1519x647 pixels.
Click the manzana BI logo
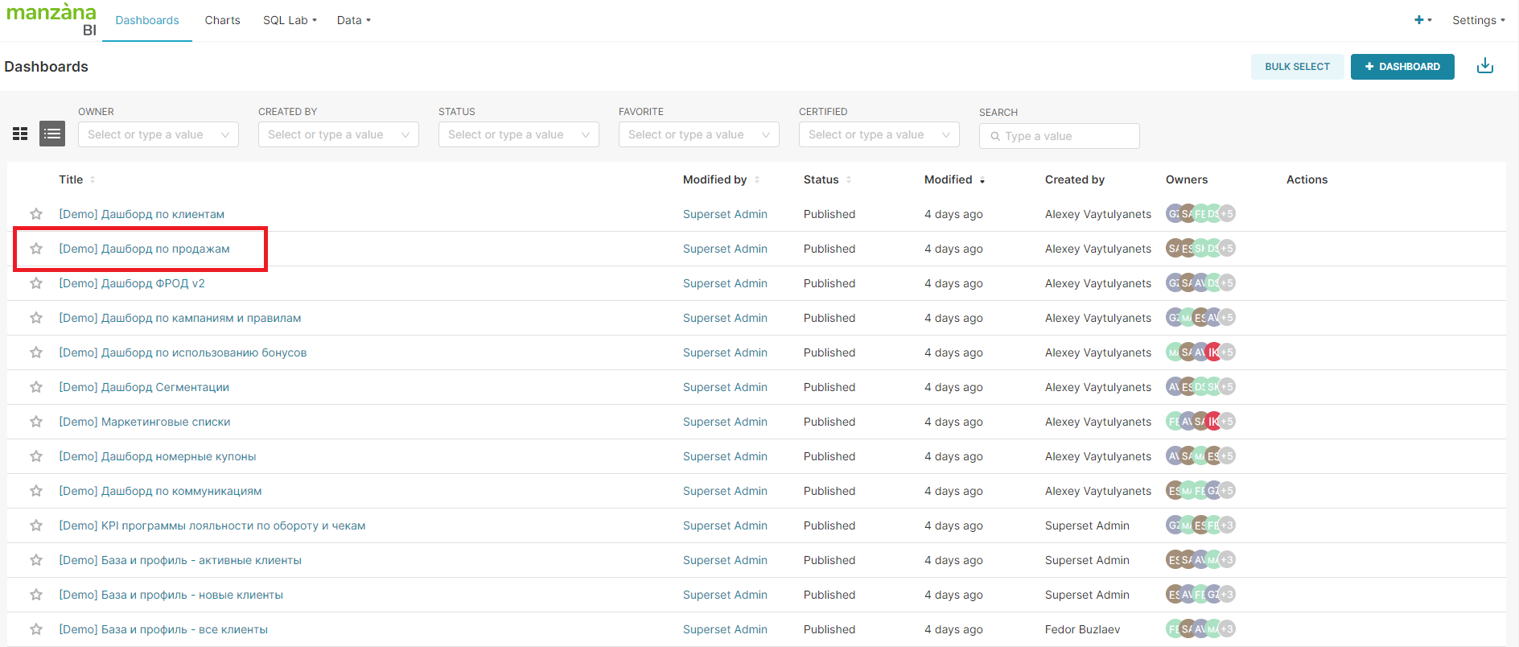51,19
